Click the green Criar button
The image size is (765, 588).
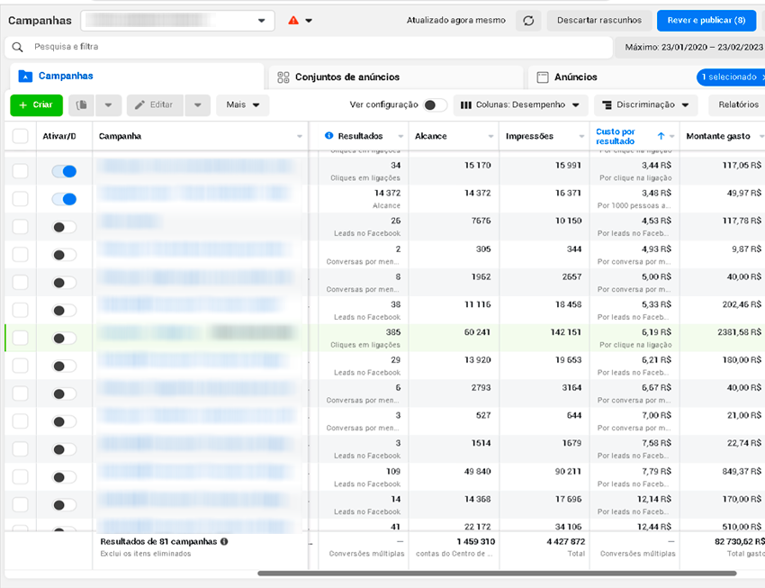click(37, 105)
